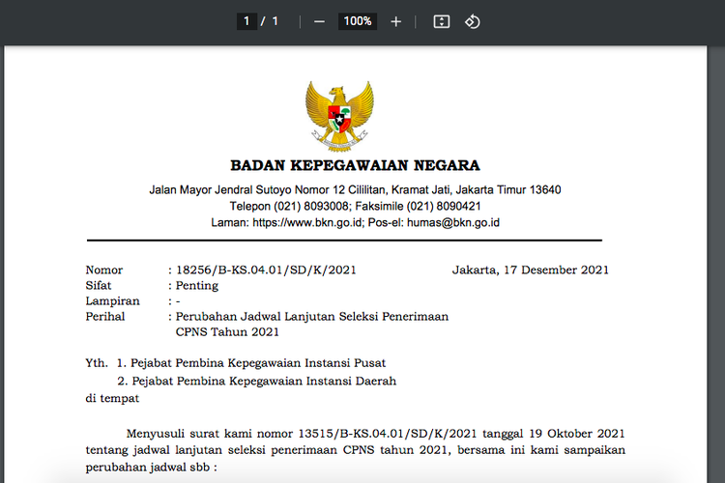The height and width of the screenshot is (483, 725).
Task: Click the total page count indicator
Action: [x=275, y=21]
